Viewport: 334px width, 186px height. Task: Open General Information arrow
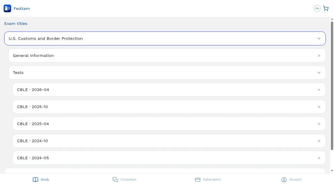pyautogui.click(x=319, y=56)
